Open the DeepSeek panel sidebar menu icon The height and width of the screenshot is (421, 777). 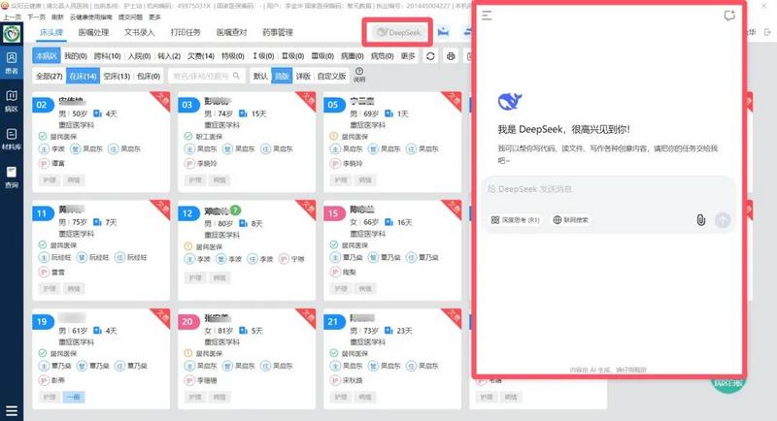(487, 16)
